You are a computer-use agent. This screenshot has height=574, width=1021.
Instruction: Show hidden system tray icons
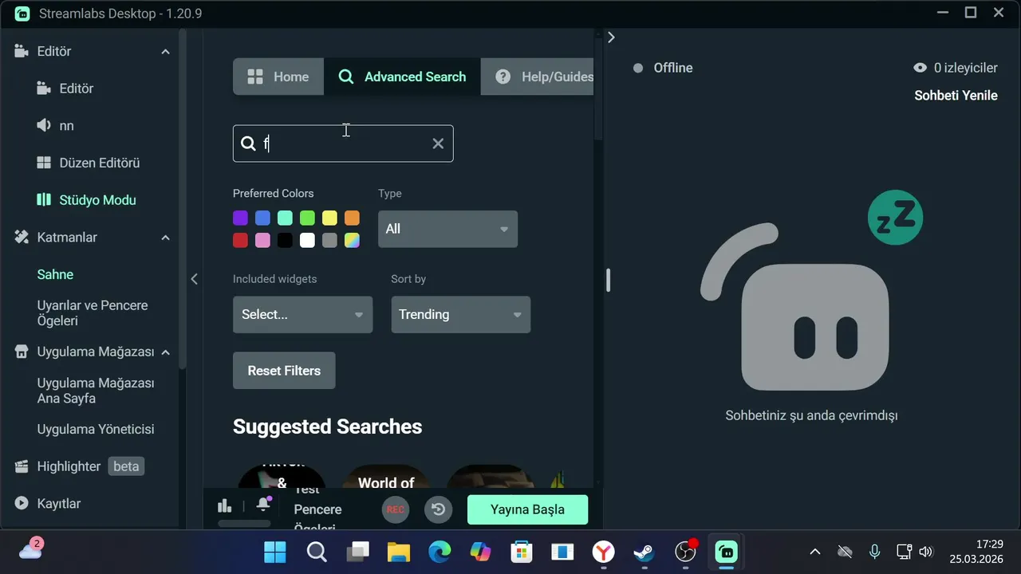pyautogui.click(x=814, y=552)
